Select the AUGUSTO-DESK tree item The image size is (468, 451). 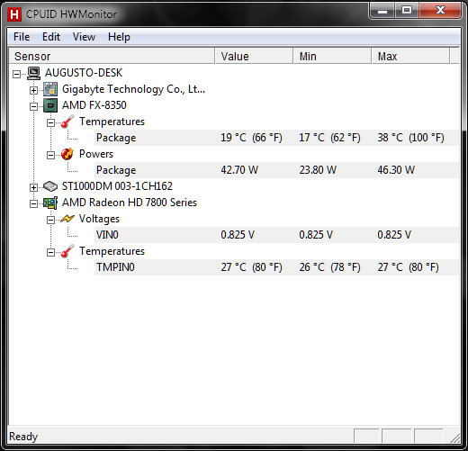tap(84, 73)
